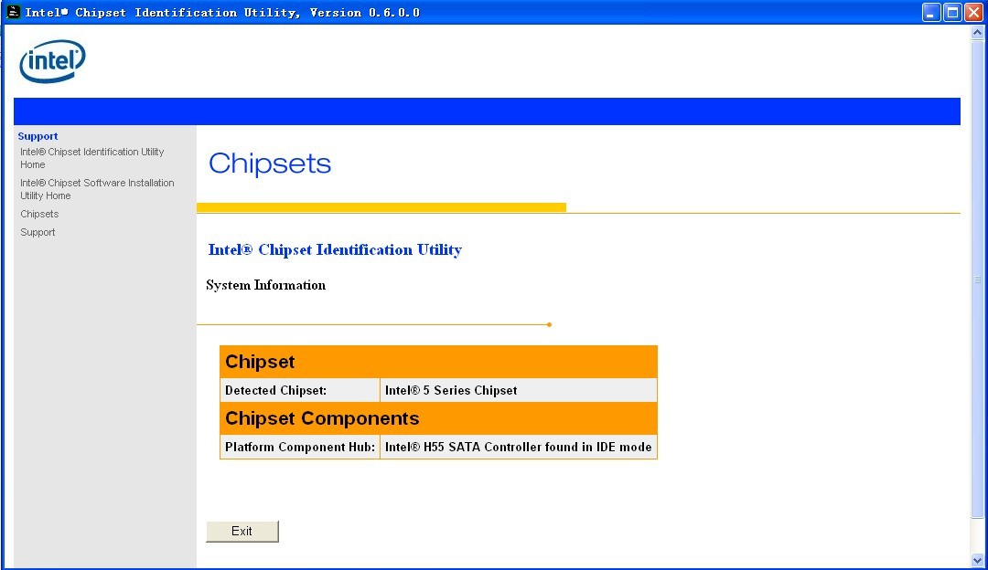988x570 pixels.
Task: Click the Intel logo in the header
Action: (52, 61)
